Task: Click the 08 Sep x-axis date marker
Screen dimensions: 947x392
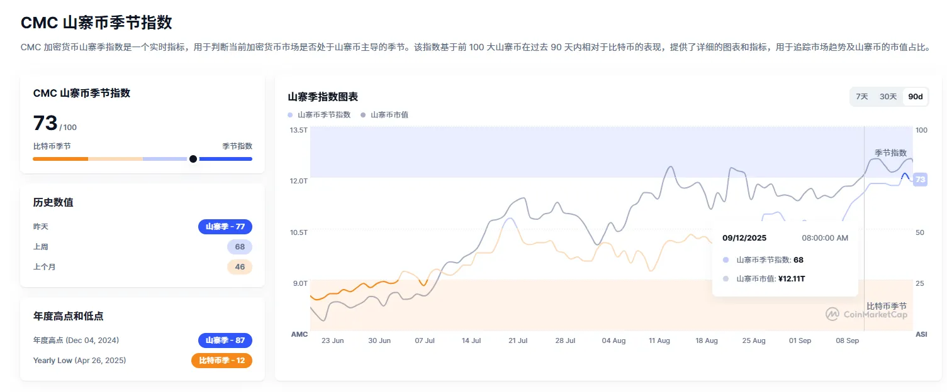Action: 847,340
